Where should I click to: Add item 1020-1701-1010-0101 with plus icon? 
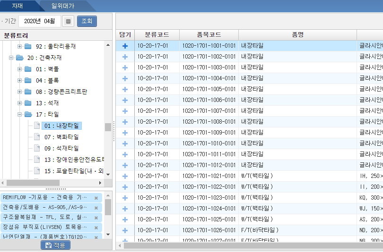125,143
